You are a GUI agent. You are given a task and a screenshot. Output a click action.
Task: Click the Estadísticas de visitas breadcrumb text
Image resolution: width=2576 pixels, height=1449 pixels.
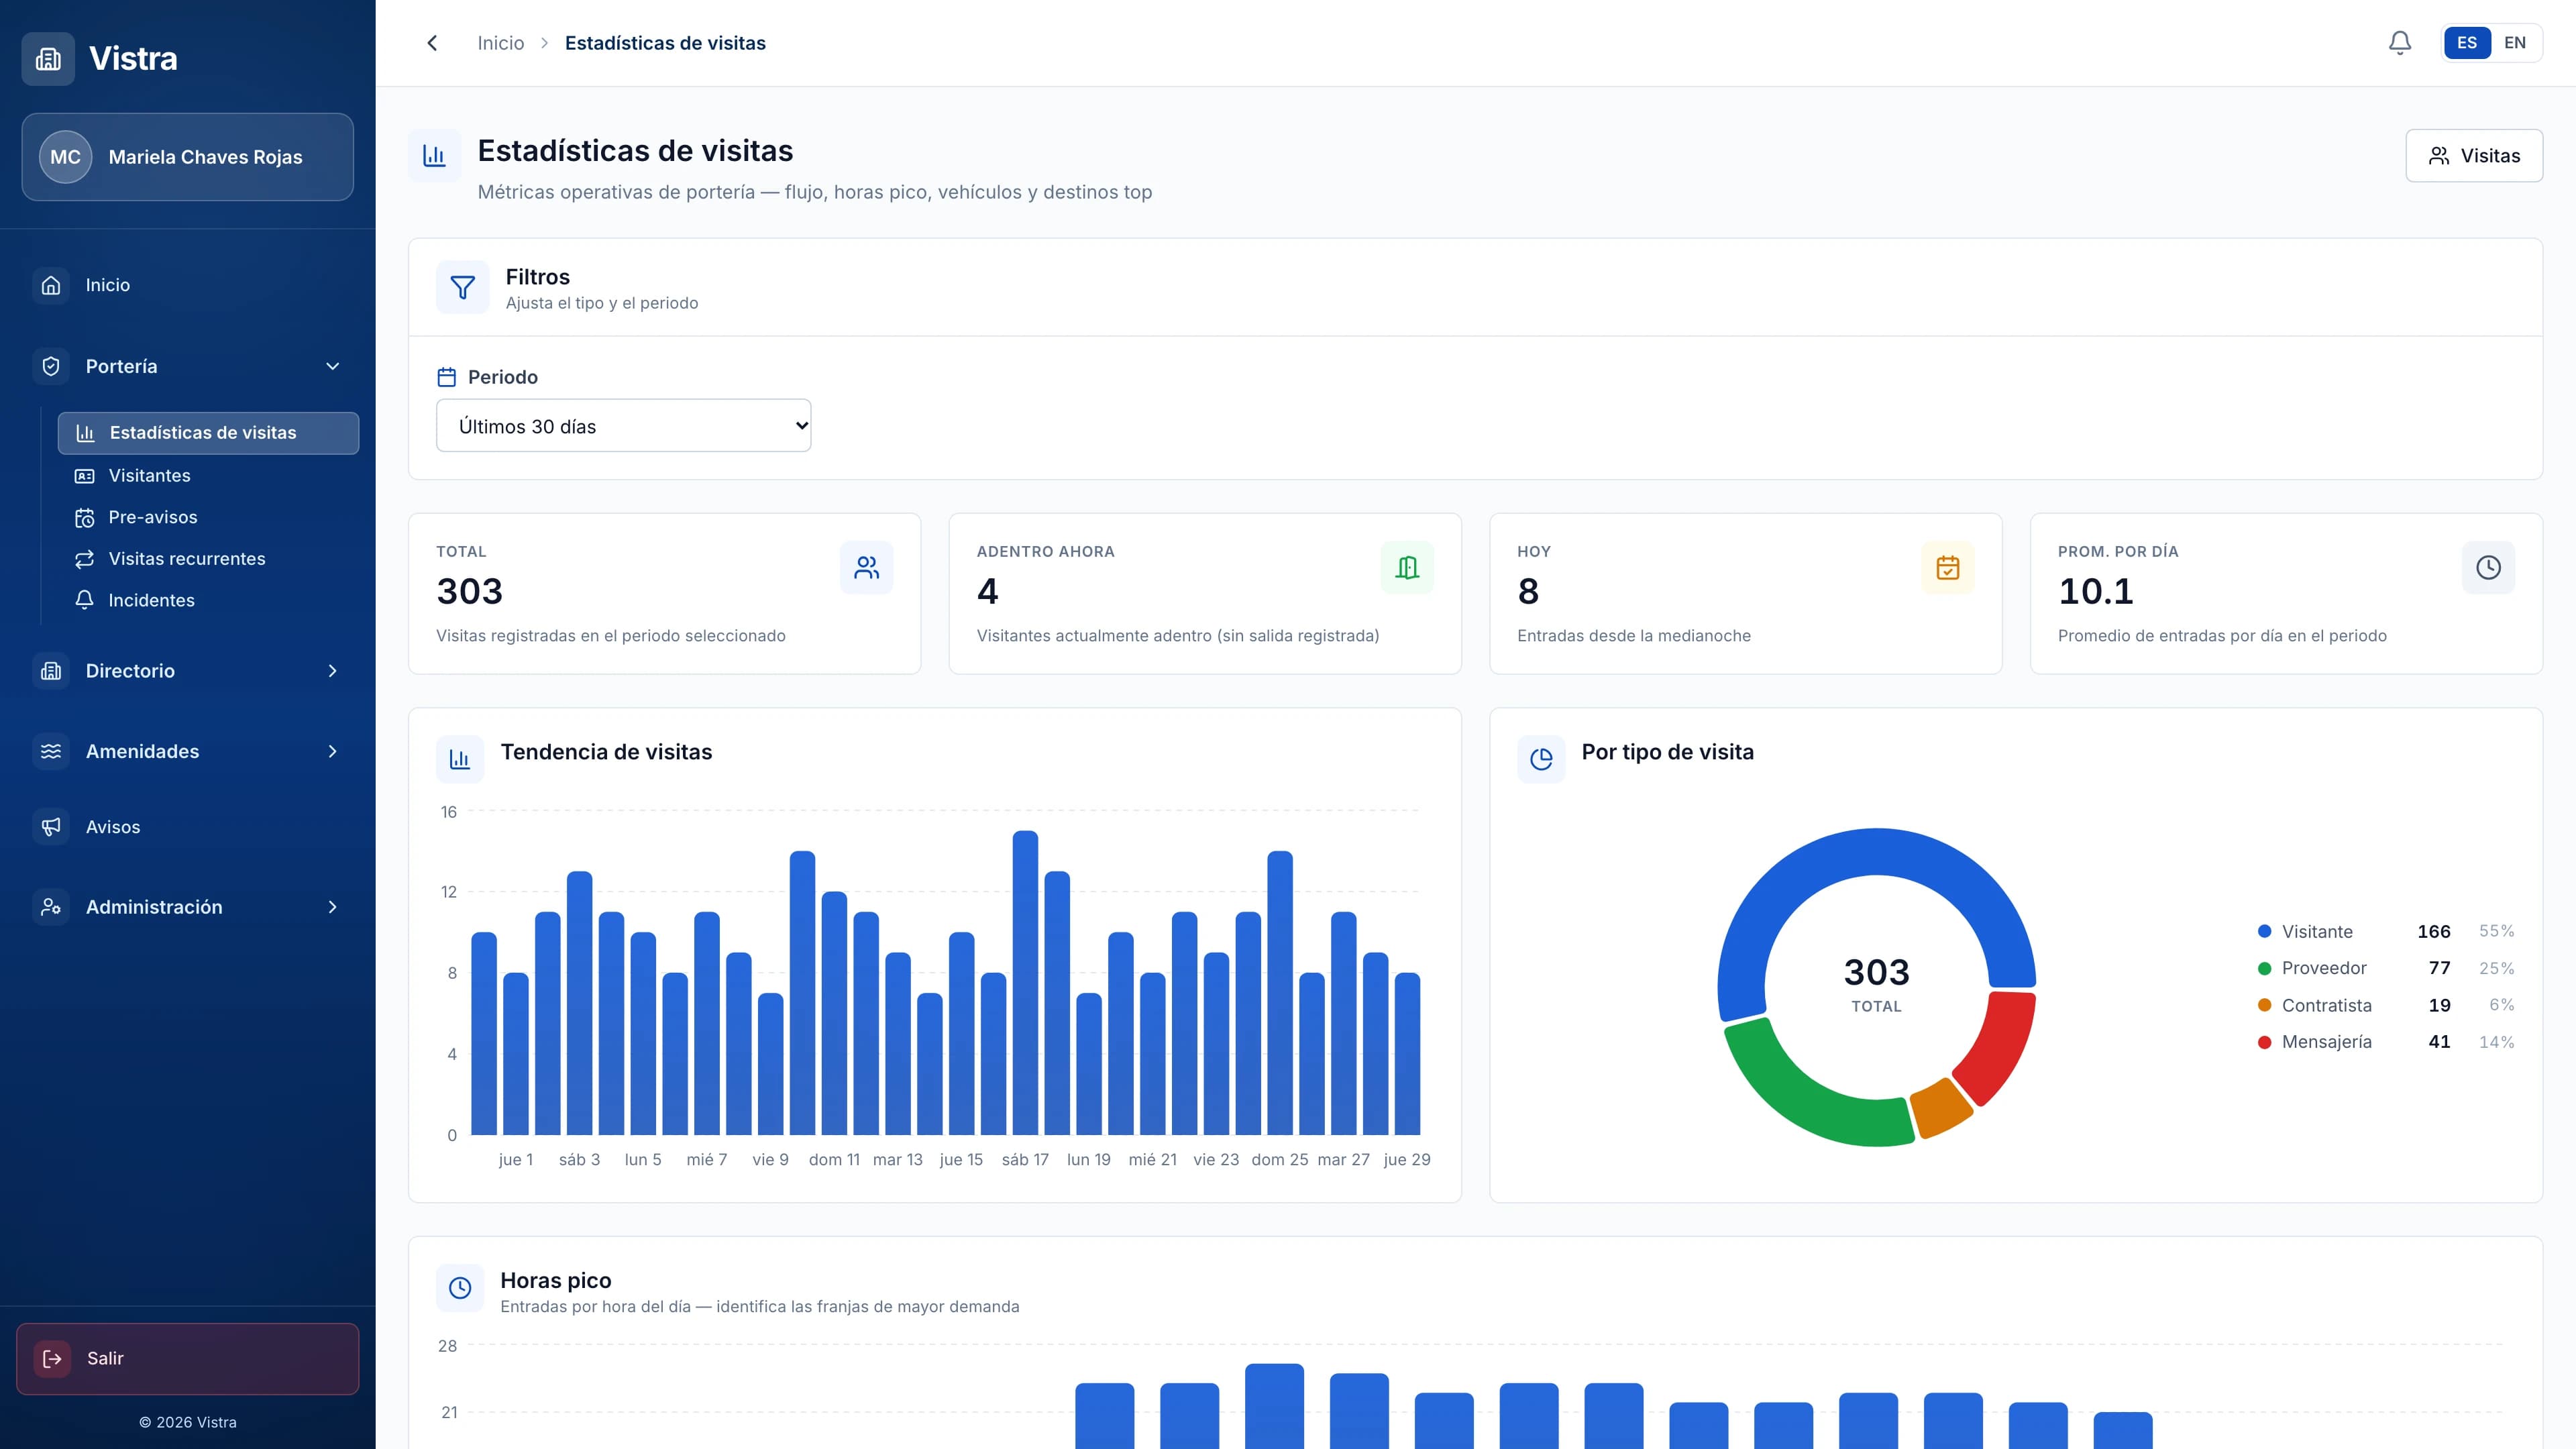(665, 43)
